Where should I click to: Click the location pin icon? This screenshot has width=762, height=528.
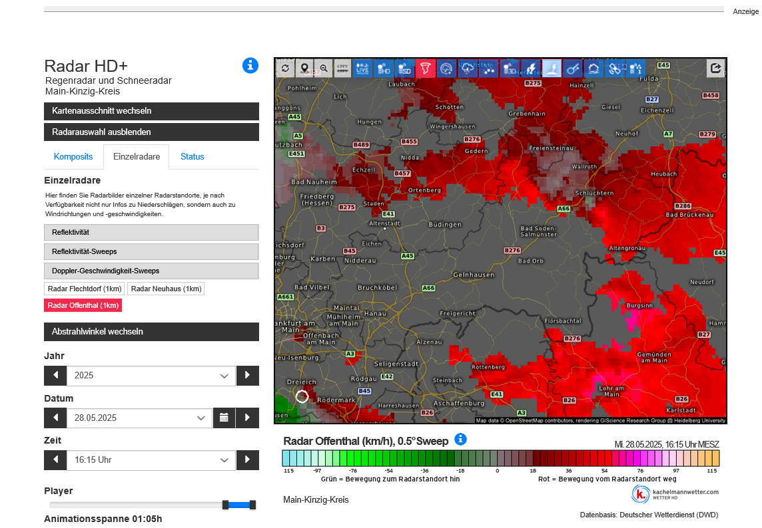coord(304,68)
